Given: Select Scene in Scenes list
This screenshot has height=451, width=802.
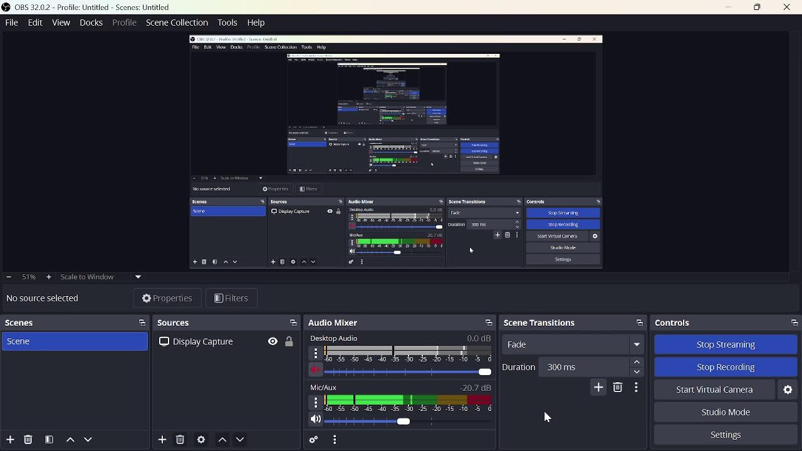Looking at the screenshot, I should point(75,342).
